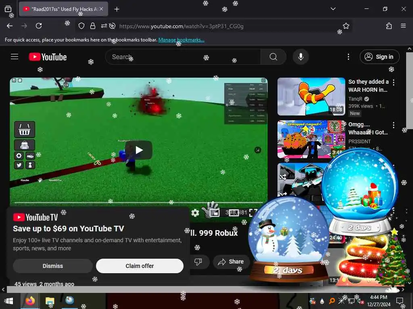Click the in-game settings gear icon
This screenshot has height=309, width=413.
coord(19,156)
